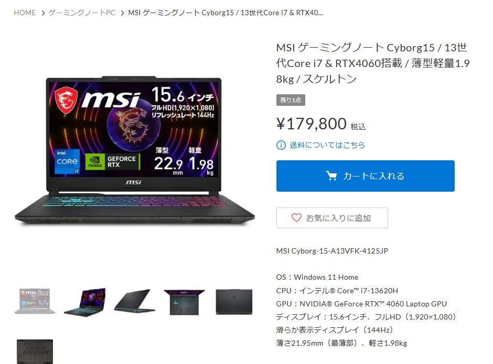Select rear-angle half-closed laptop thumbnail
Viewport: 493px width, 364px height.
[135, 301]
